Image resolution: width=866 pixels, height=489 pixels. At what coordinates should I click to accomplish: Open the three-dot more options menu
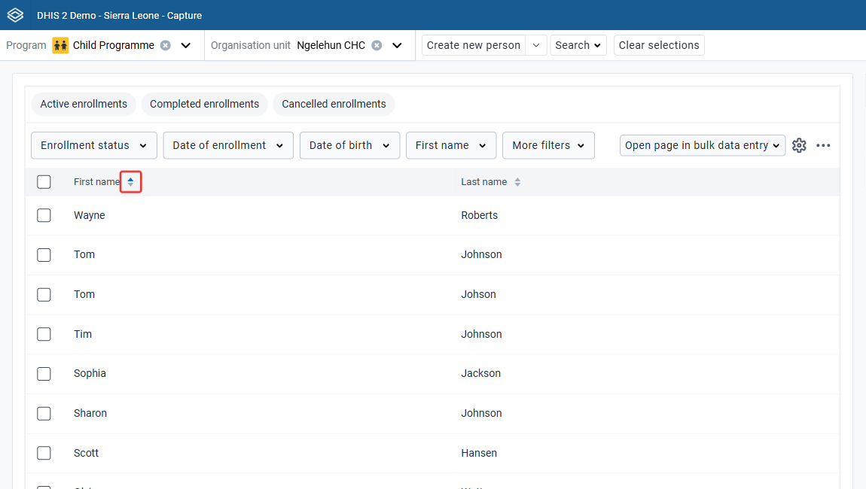point(823,145)
